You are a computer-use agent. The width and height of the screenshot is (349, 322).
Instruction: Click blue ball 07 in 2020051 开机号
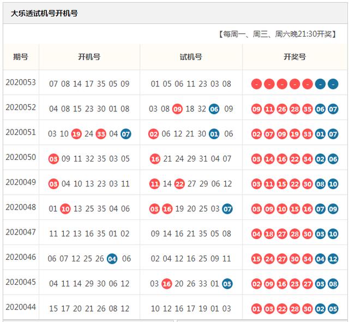[126, 134]
